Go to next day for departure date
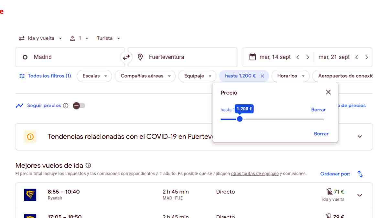The height and width of the screenshot is (218, 388). point(307,57)
